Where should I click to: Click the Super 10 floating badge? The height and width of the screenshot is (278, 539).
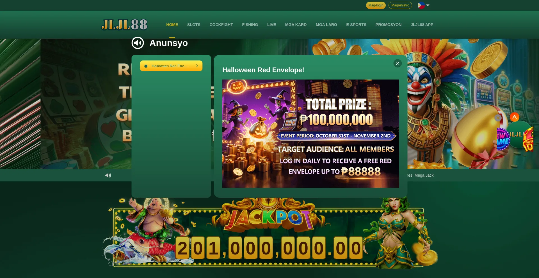click(x=529, y=139)
